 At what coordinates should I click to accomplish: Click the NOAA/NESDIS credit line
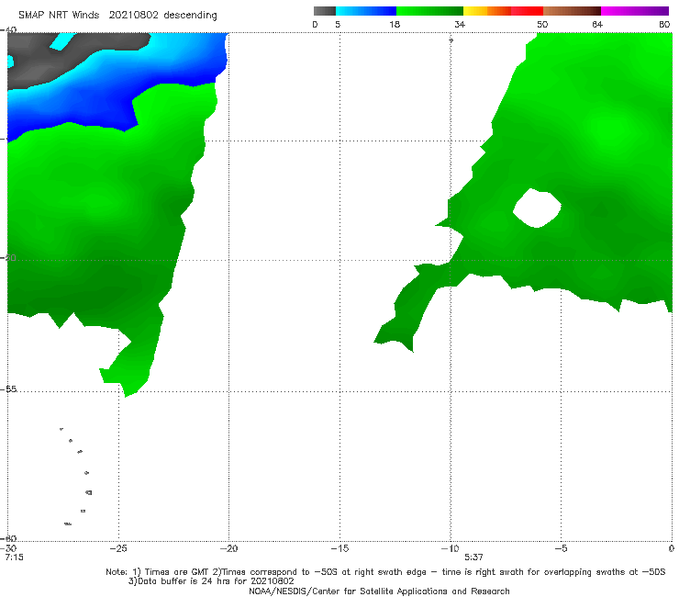click(x=379, y=591)
